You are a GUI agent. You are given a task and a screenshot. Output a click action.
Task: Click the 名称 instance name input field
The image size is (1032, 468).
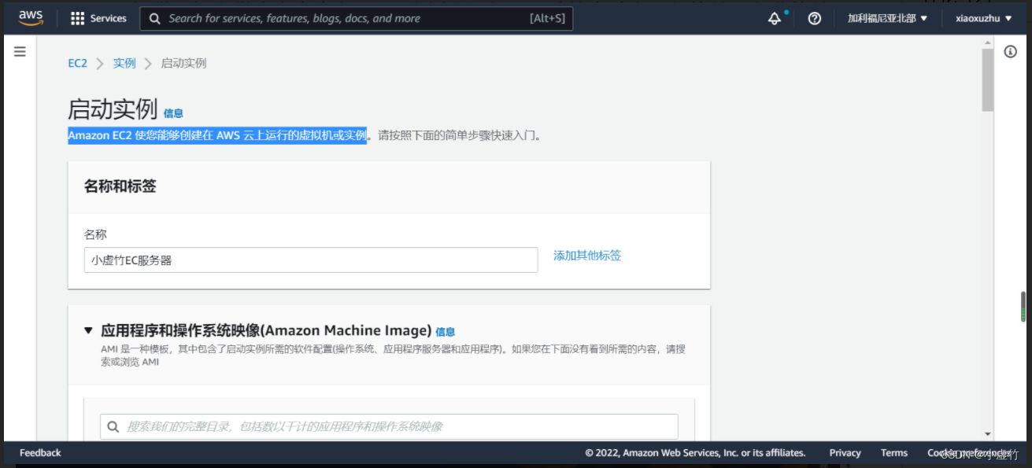click(x=311, y=260)
